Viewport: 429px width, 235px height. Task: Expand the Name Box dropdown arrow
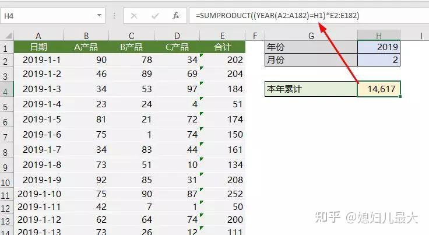tap(99, 16)
